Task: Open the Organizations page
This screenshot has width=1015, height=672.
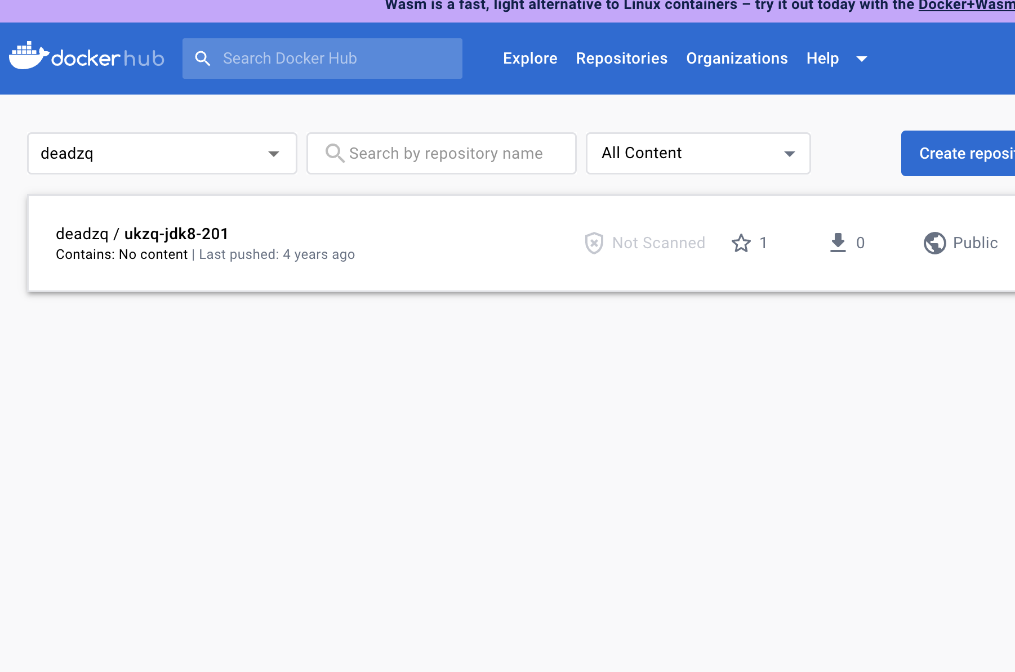Action: click(x=737, y=59)
